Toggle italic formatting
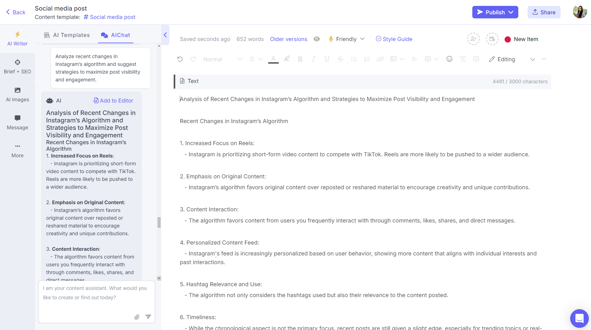591x330 pixels. [314, 59]
